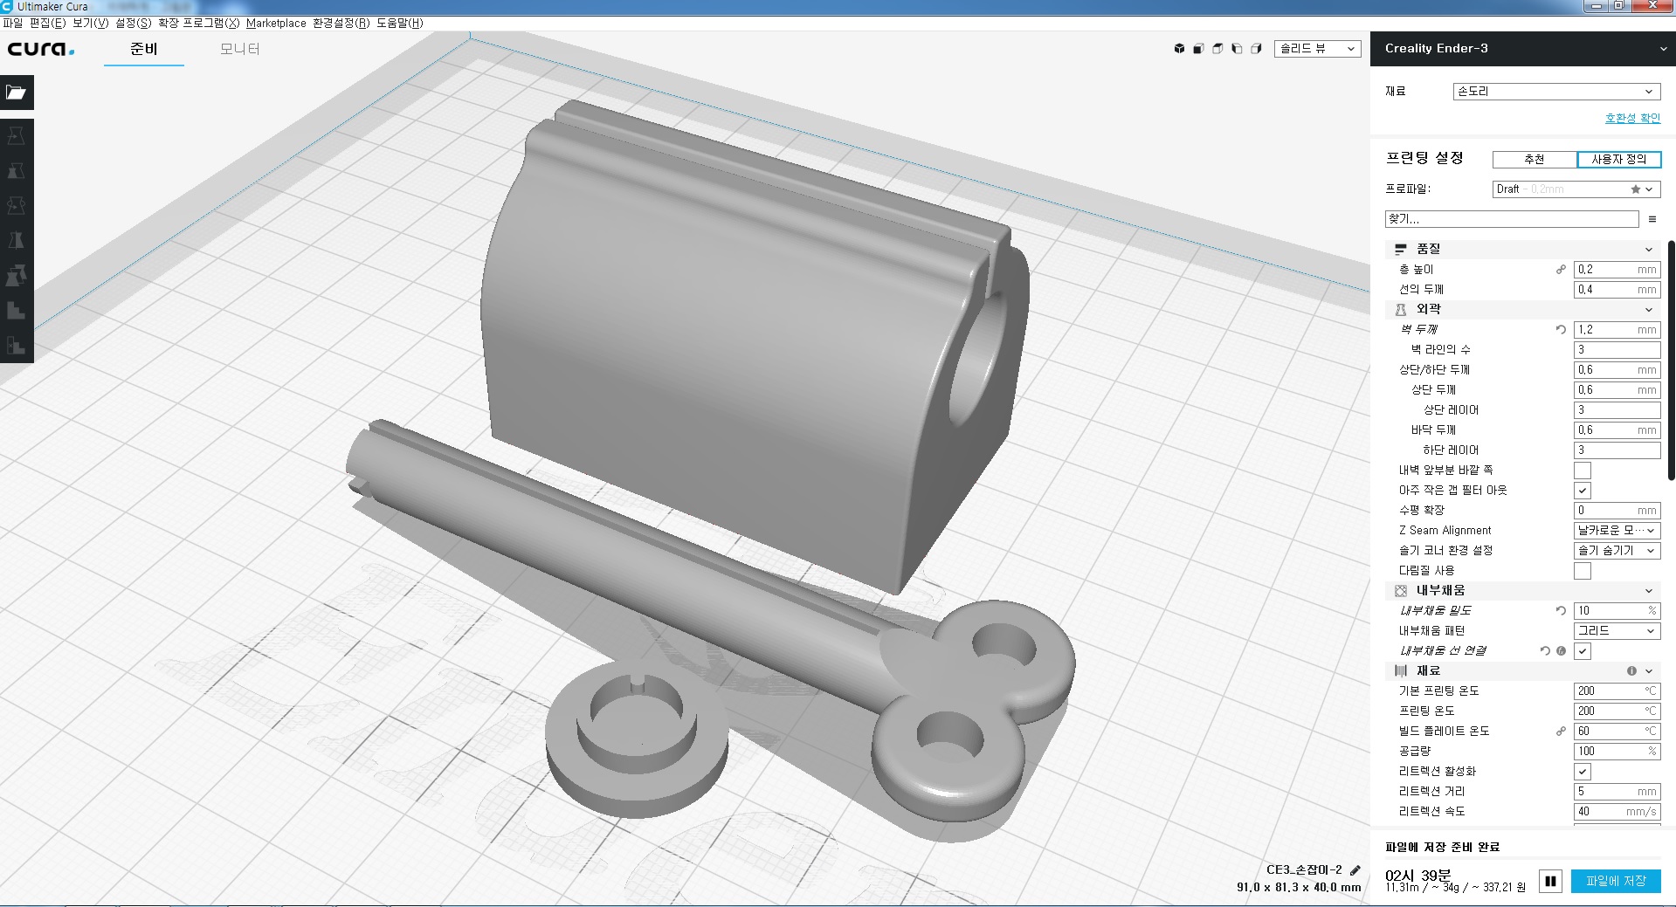This screenshot has height=907, width=1676.
Task: Click link icon beside 층 높이
Action: 1561,270
